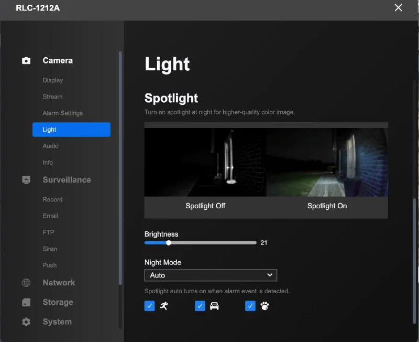Select the Siren option under Surveillance

(50, 249)
